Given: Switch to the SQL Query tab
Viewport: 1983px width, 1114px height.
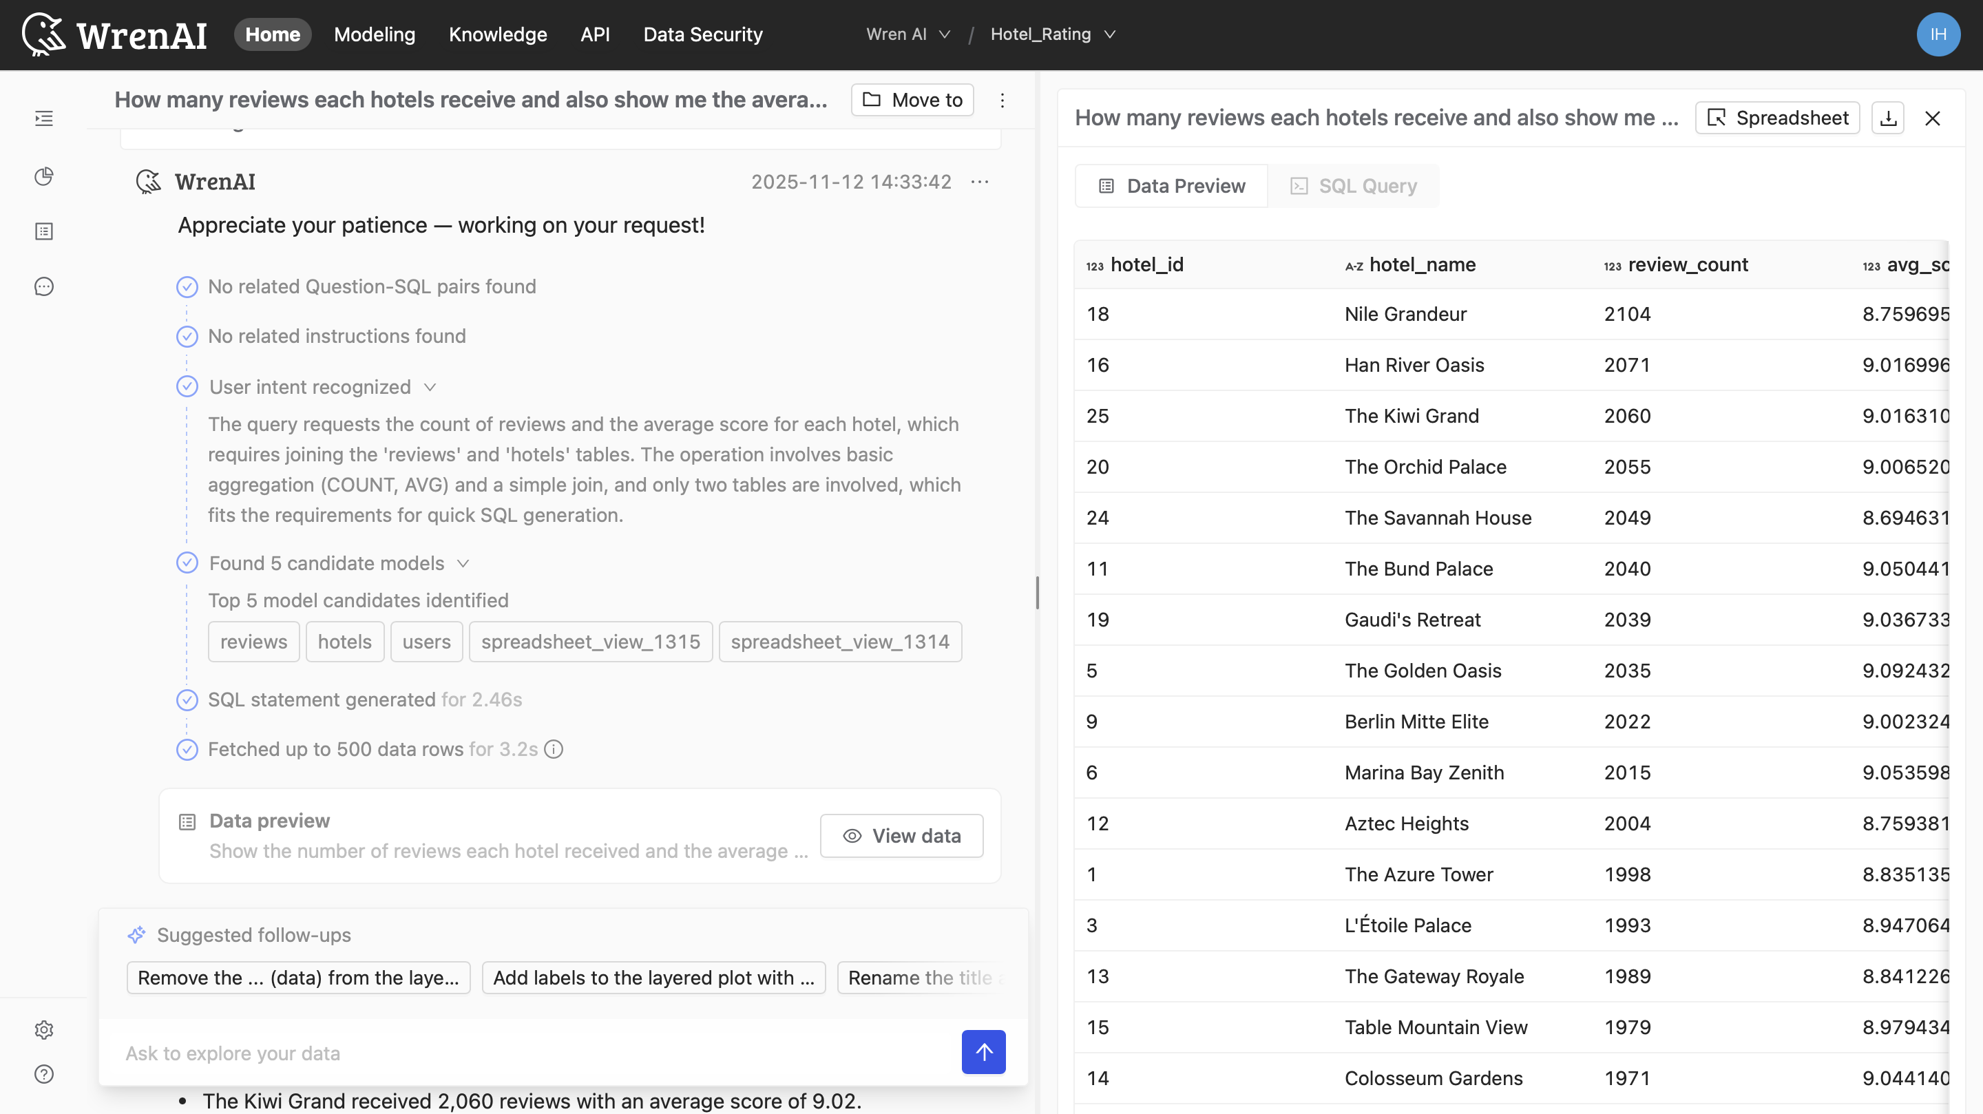Looking at the screenshot, I should [1353, 185].
